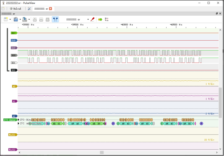Click the probe configure channels icon

pos(93,19)
